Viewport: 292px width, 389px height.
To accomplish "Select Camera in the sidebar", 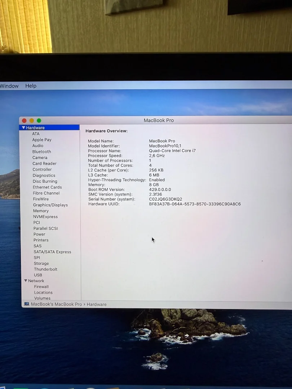I will (x=40, y=157).
